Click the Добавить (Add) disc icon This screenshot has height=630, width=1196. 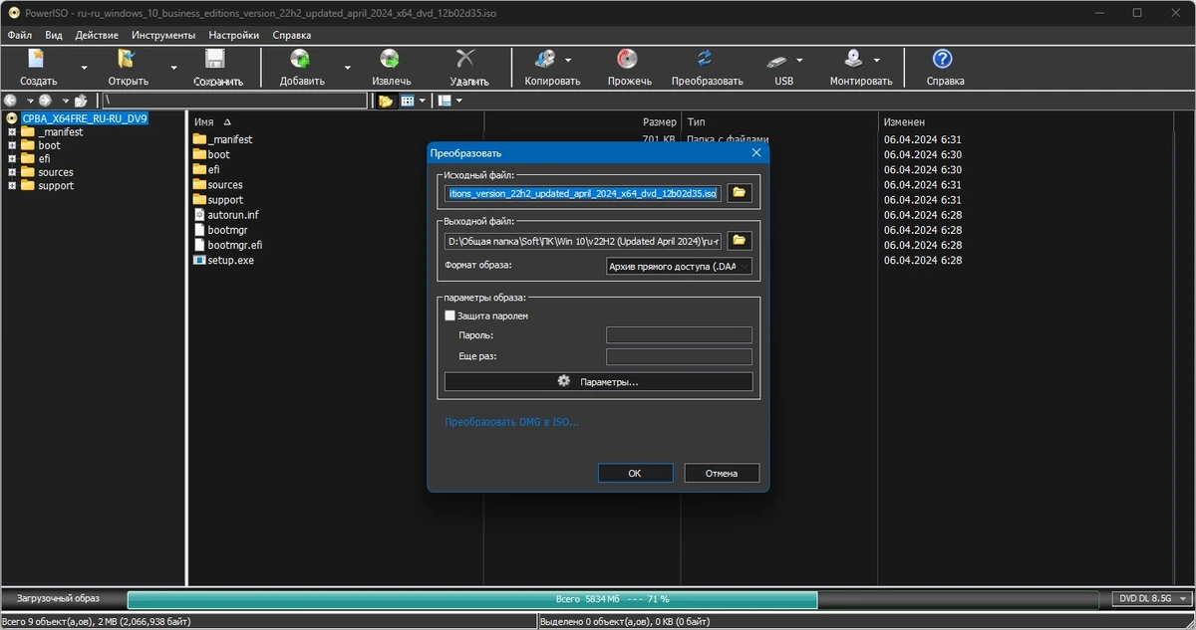300,59
